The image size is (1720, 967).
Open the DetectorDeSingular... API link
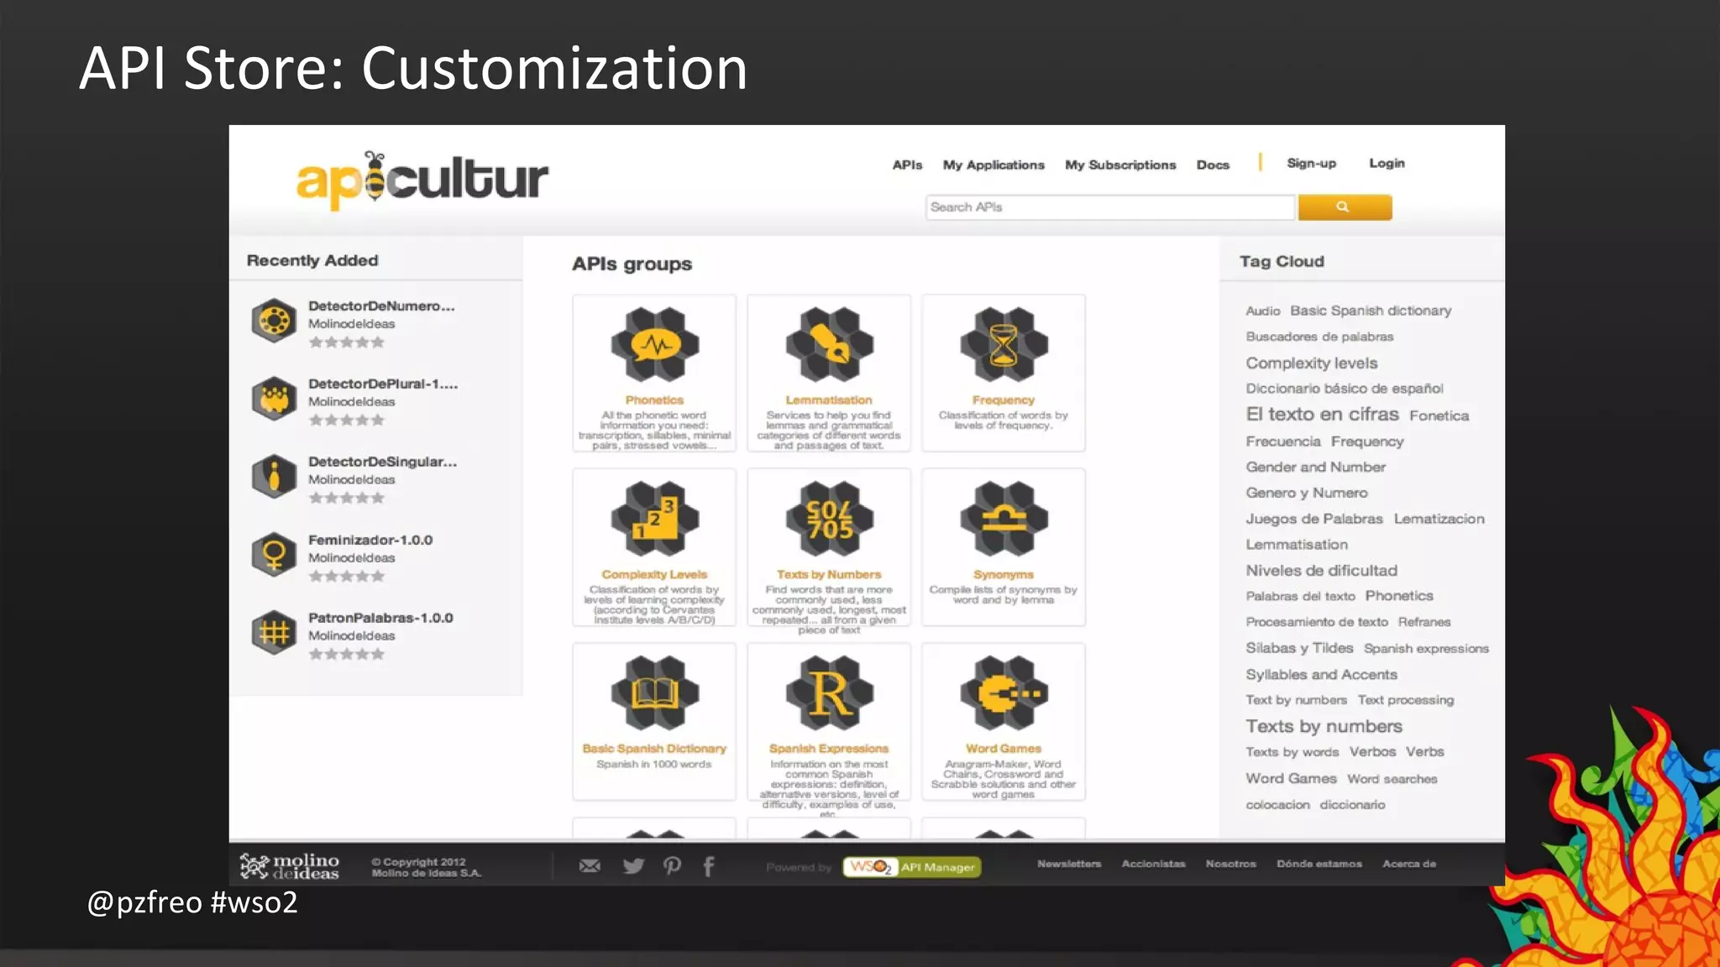coord(382,462)
